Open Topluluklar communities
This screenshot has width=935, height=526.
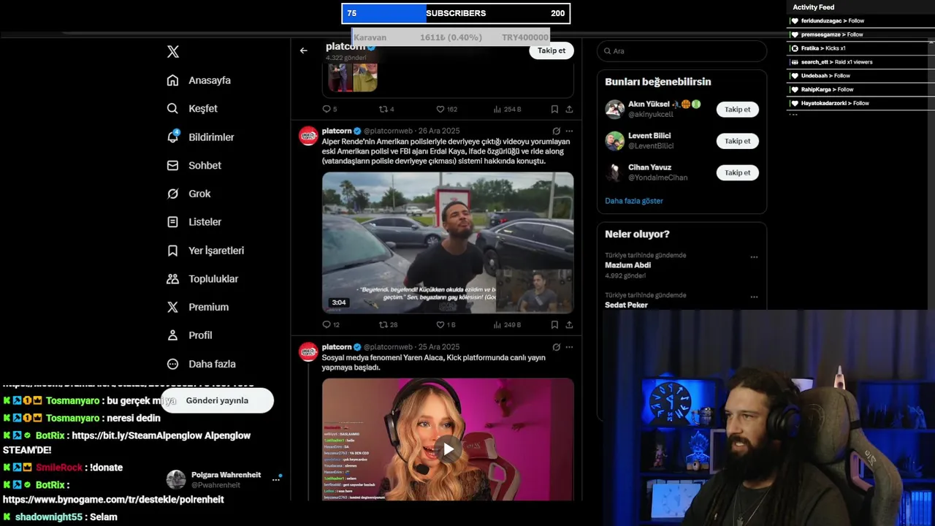[x=202, y=278]
